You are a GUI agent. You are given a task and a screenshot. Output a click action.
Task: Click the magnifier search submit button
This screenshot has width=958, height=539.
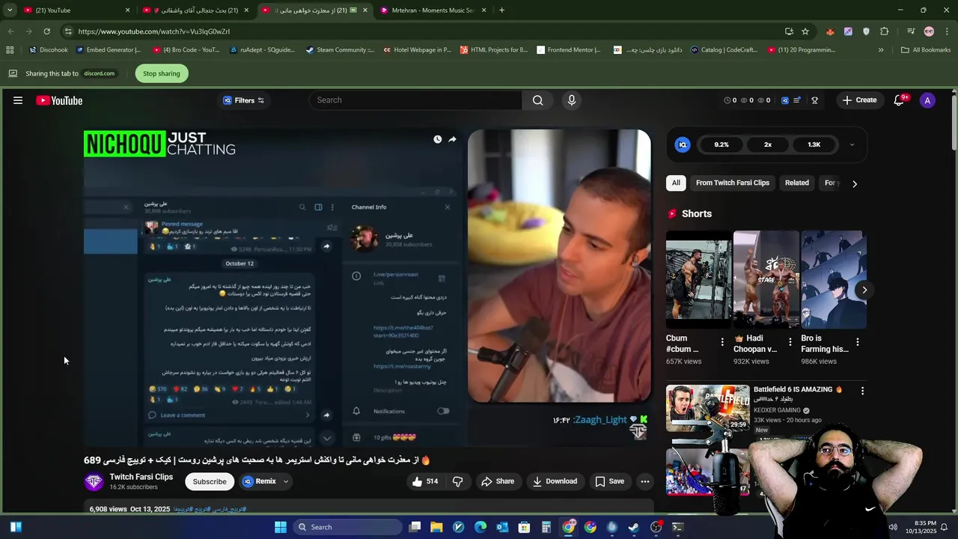coord(537,100)
